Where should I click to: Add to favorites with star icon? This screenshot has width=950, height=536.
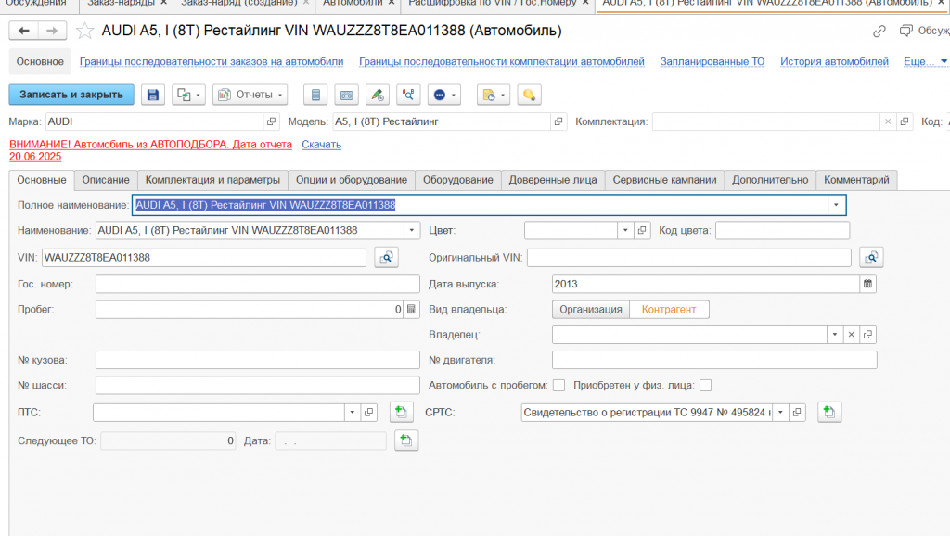click(85, 32)
